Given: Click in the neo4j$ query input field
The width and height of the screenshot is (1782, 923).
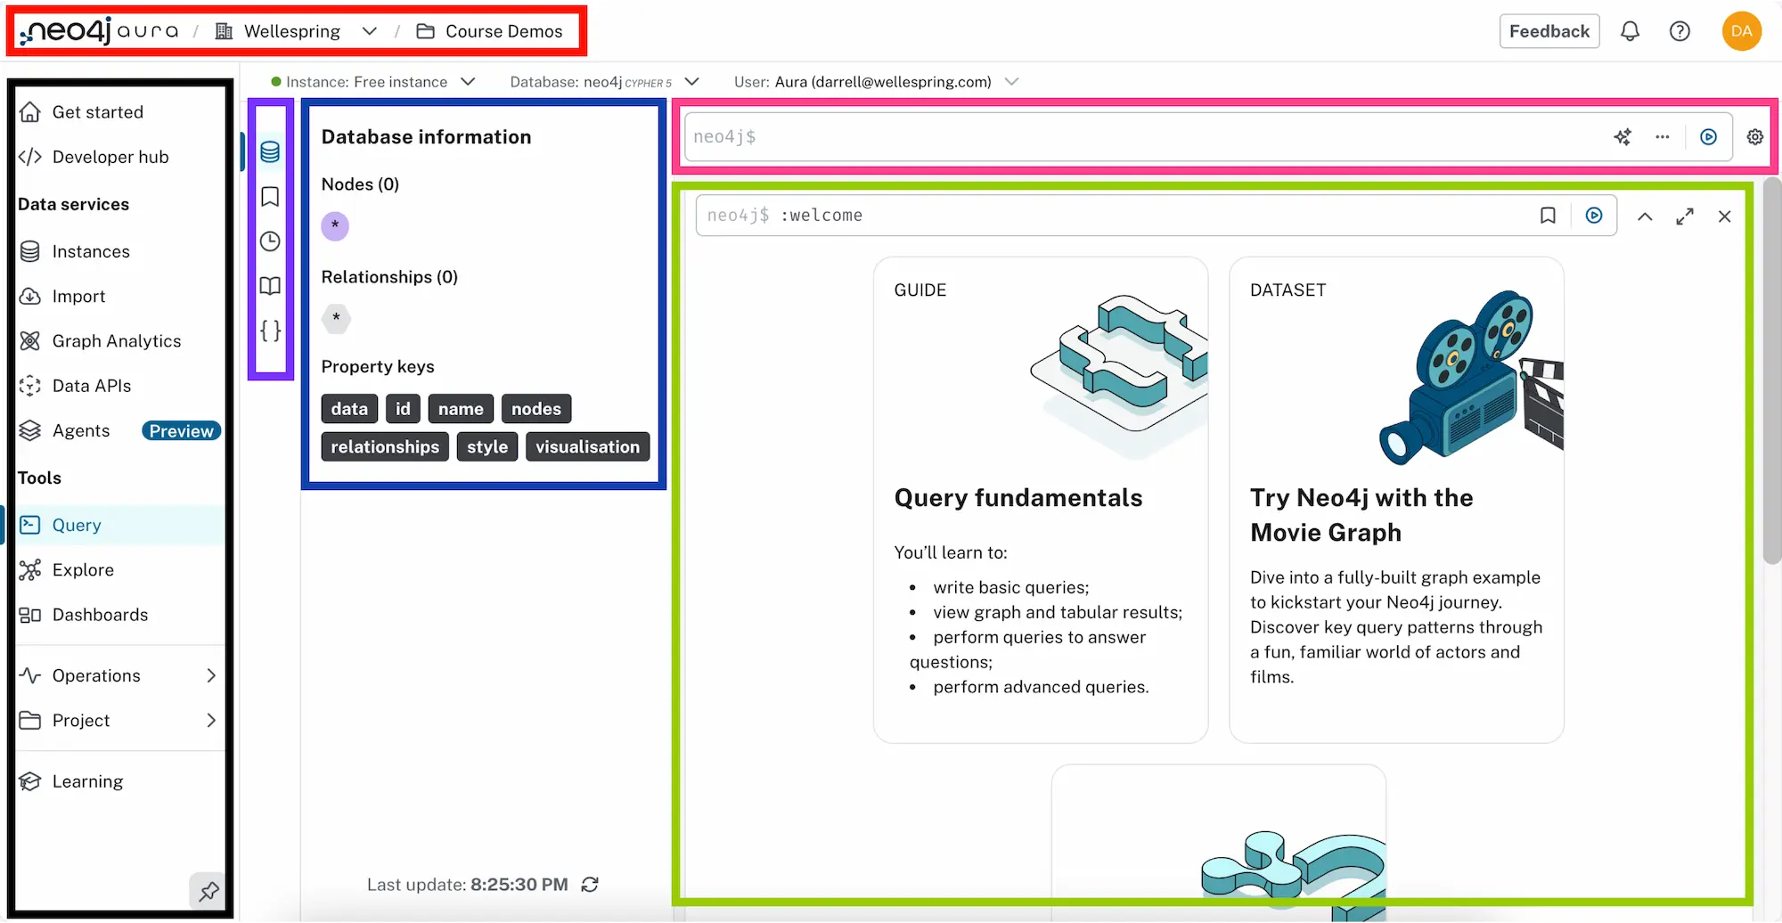Looking at the screenshot, I should click(x=1140, y=137).
